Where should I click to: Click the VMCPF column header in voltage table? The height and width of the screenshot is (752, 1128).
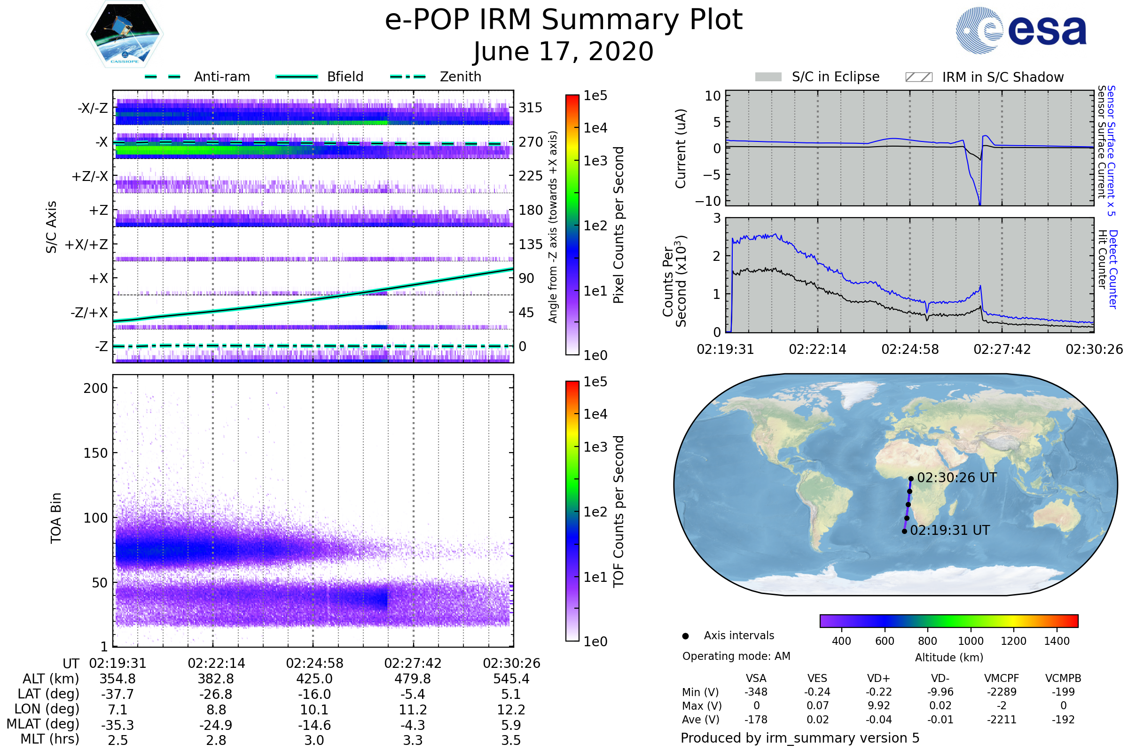point(1002,678)
